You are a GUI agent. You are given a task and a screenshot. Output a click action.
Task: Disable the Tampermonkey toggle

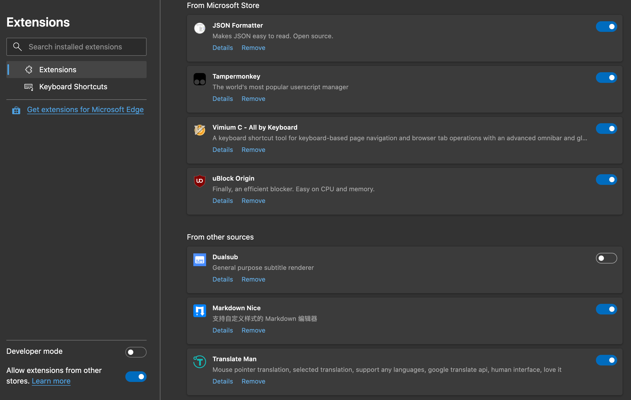tap(606, 78)
